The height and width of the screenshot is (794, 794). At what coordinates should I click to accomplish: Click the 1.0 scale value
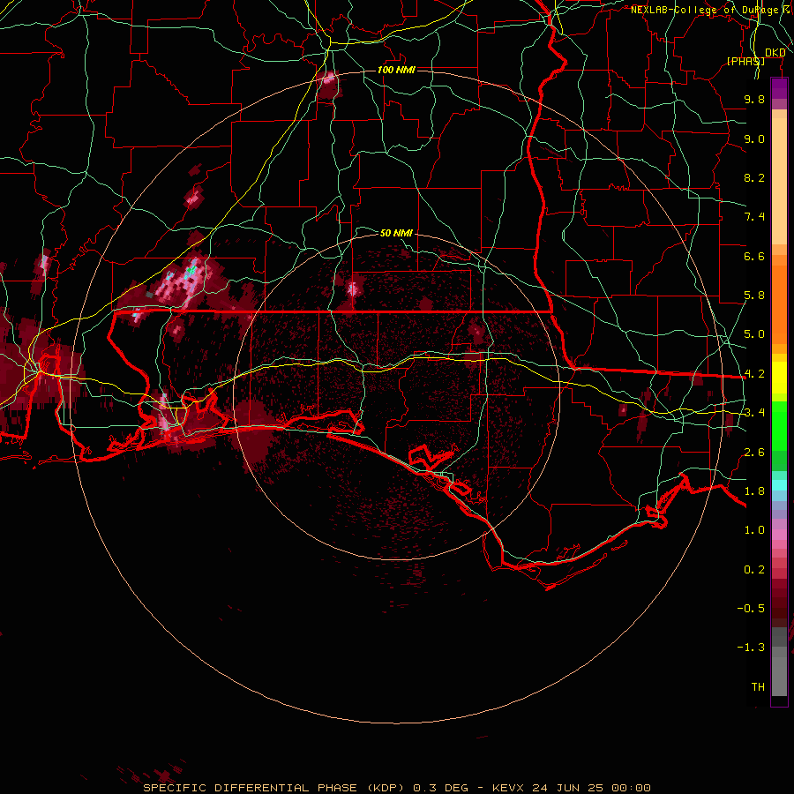tap(754, 530)
